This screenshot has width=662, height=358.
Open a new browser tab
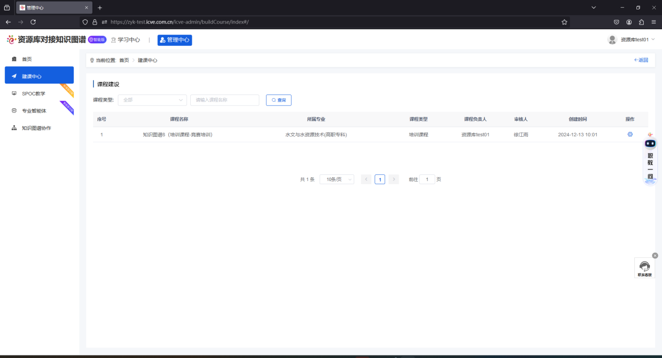pyautogui.click(x=100, y=8)
